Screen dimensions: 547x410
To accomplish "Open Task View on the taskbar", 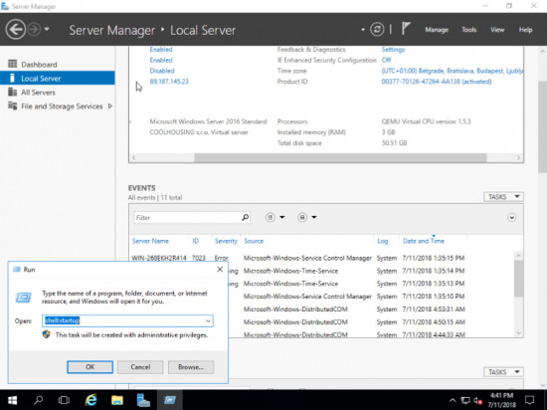I will (64, 400).
